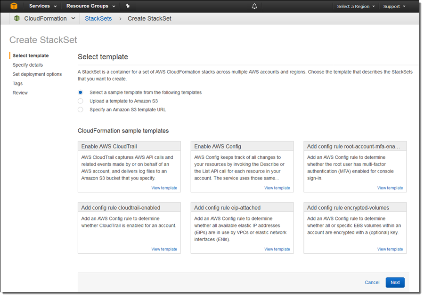Open the Select a Region dropdown
424x297 pixels.
pyautogui.click(x=356, y=7)
